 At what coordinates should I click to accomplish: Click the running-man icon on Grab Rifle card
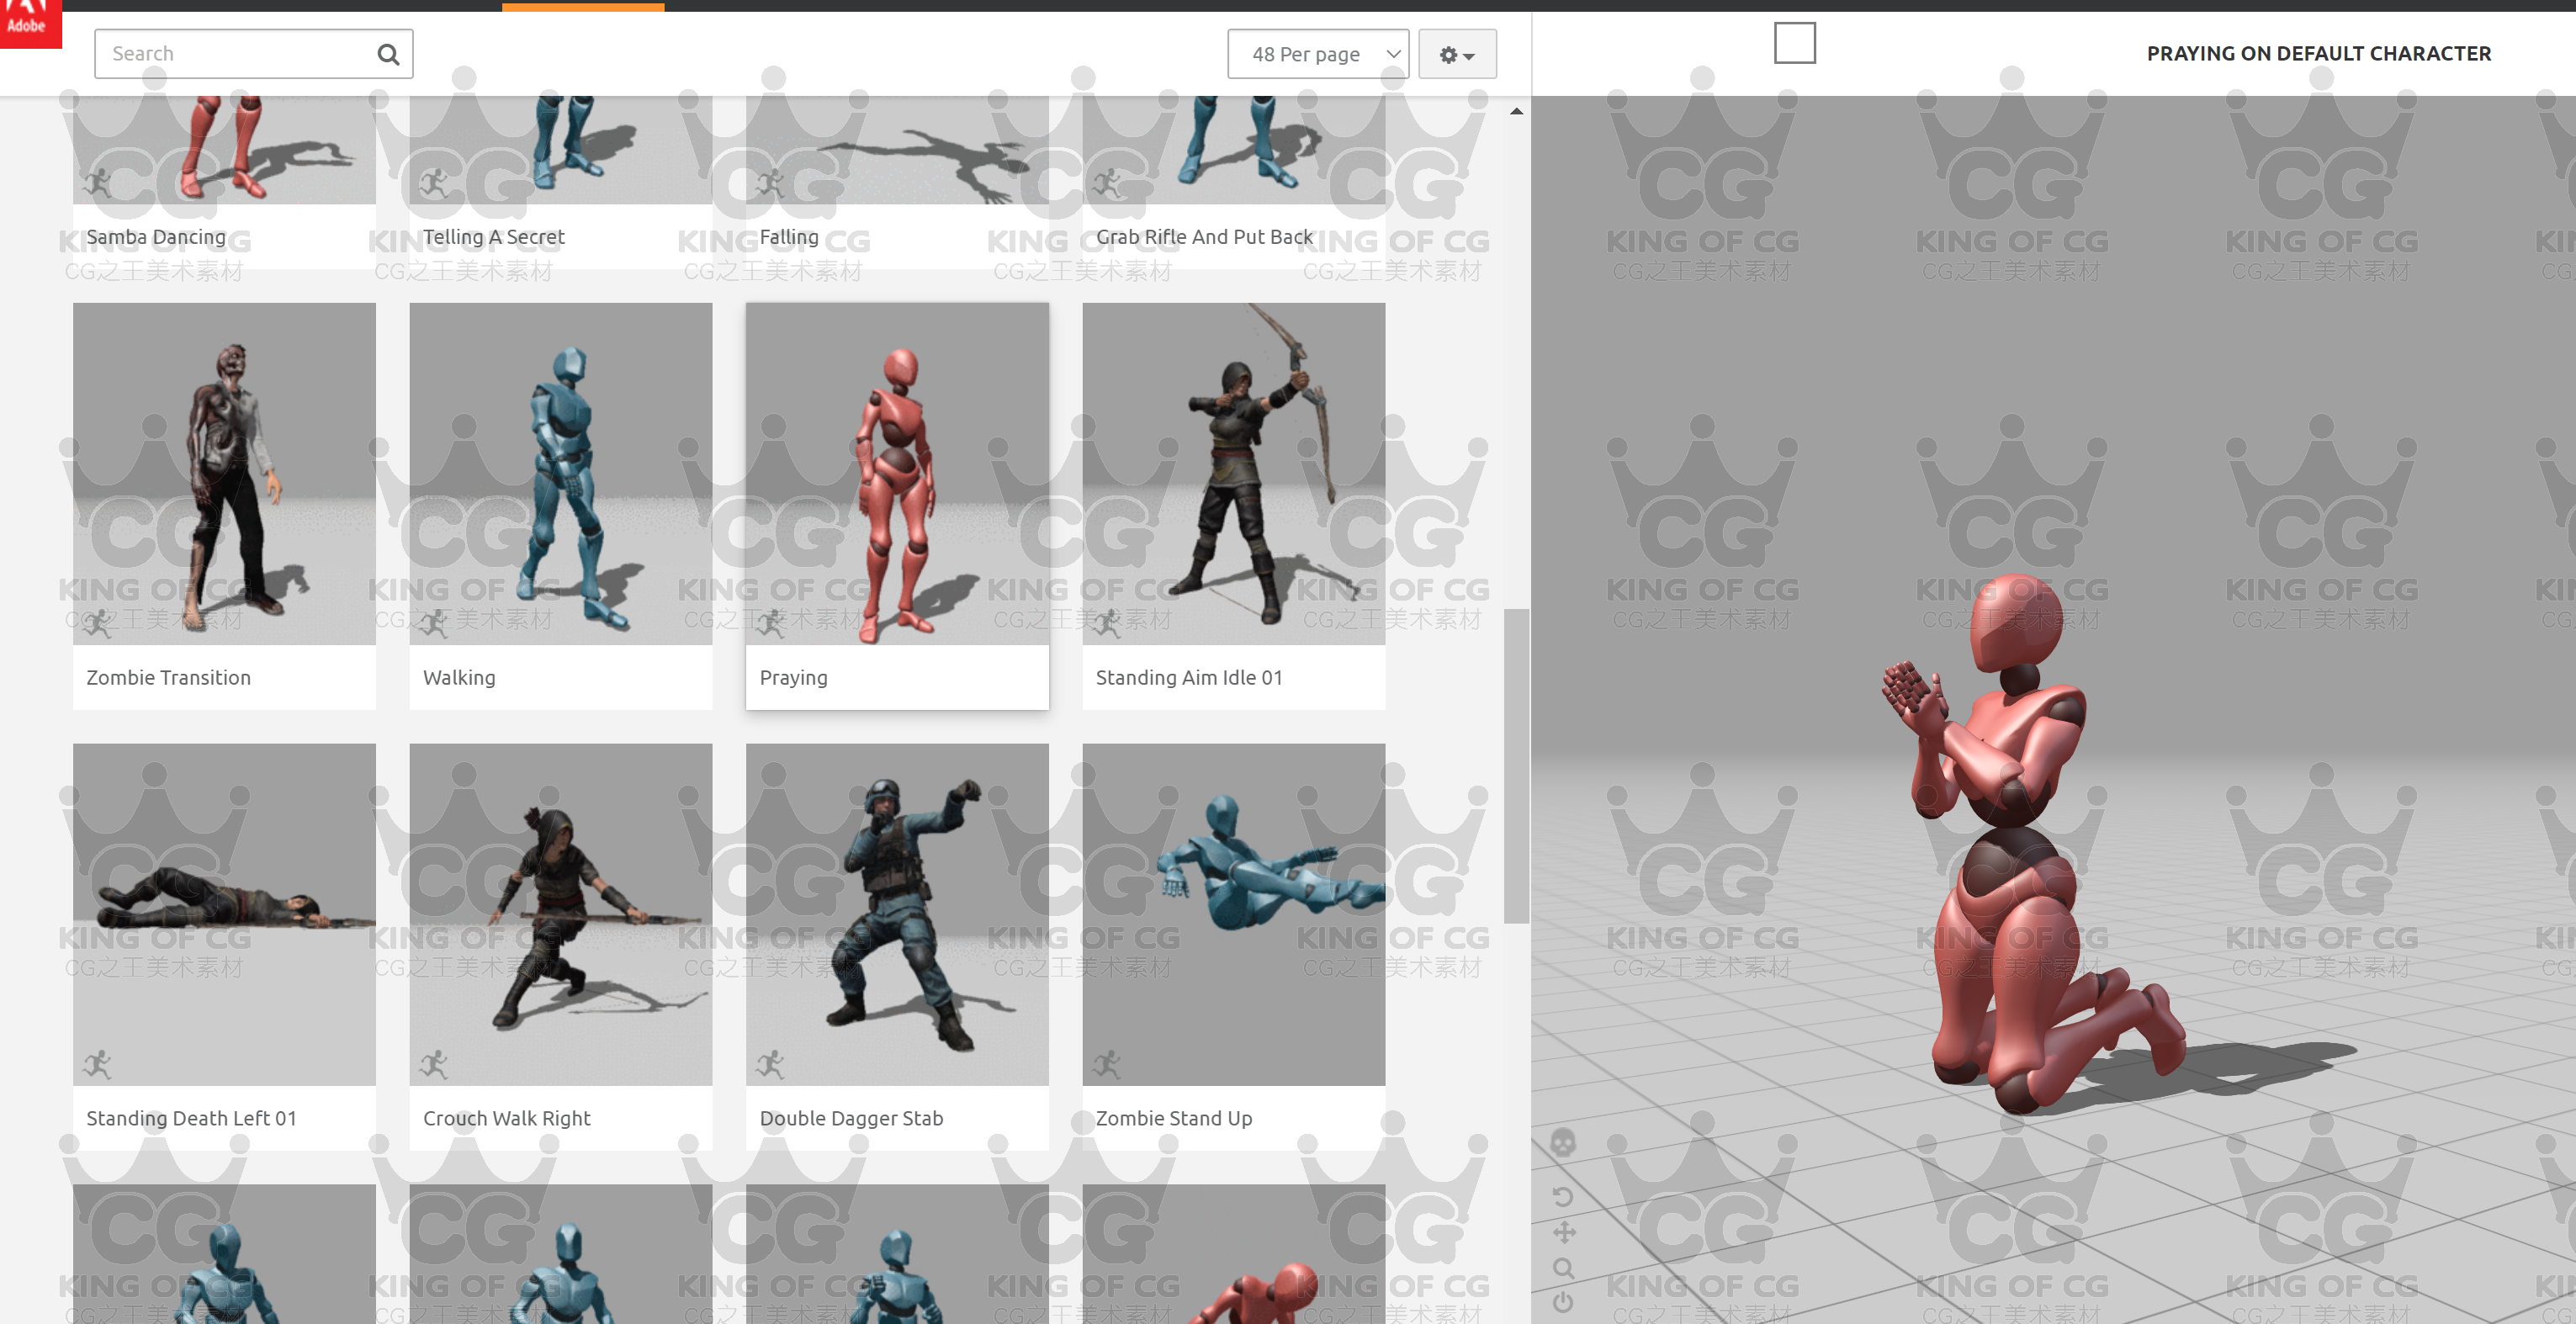click(x=1107, y=183)
